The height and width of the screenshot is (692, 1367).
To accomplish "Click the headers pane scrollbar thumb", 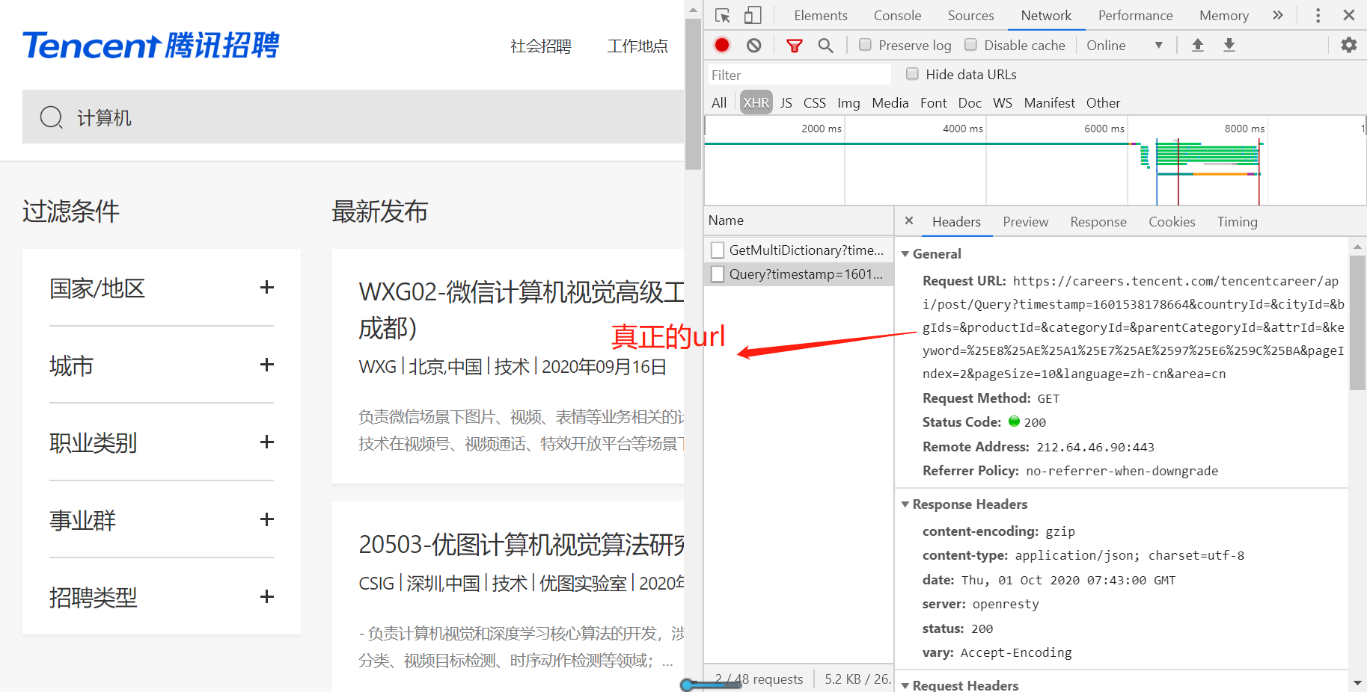I will (1357, 322).
